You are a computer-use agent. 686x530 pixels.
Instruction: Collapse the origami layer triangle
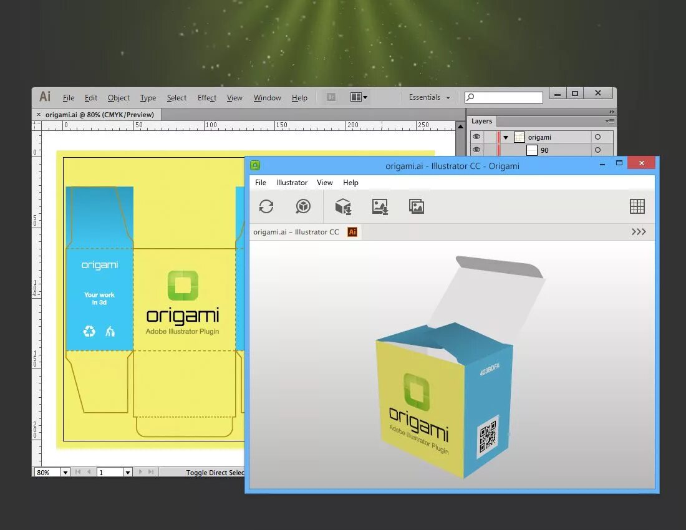click(x=506, y=137)
